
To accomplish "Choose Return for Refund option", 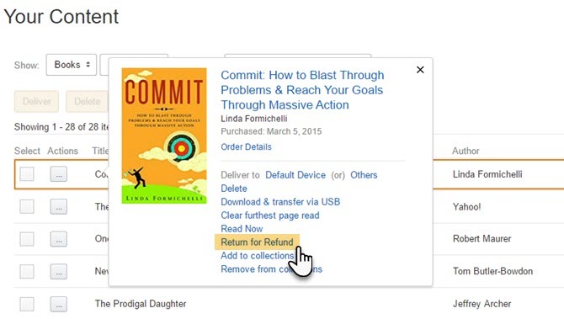I will pyautogui.click(x=257, y=242).
